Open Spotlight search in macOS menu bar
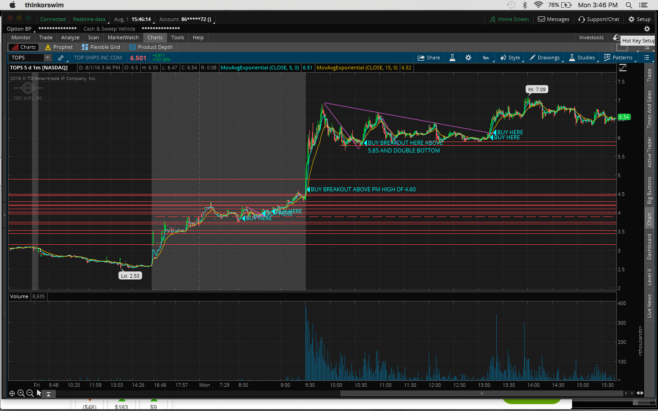Viewport: 658px width, 411px height. (629, 5)
